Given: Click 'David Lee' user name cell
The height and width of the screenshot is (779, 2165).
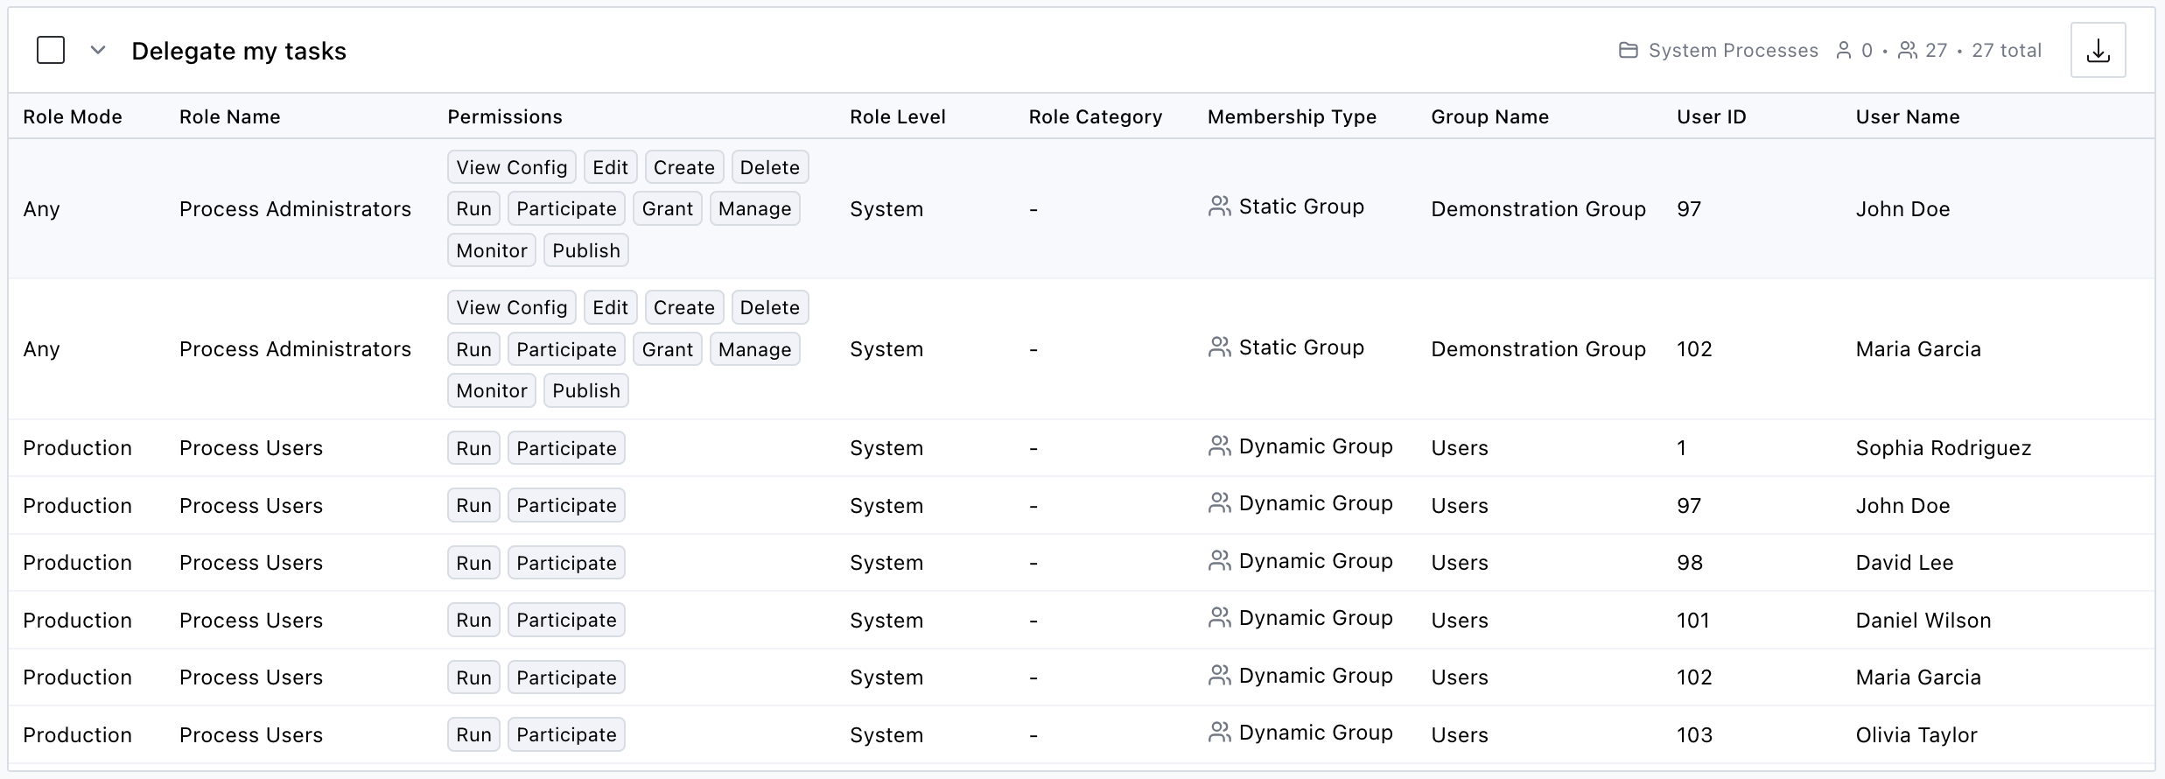Looking at the screenshot, I should click(1905, 563).
